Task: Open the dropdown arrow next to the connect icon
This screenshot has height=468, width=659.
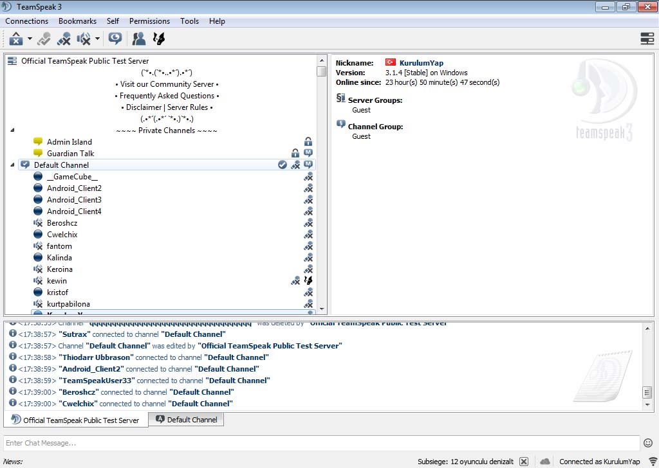Action: pos(30,39)
